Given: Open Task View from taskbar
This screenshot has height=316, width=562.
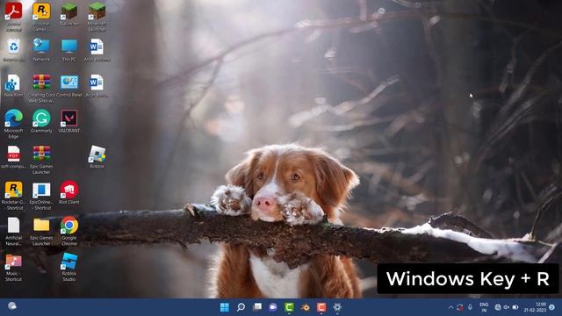Looking at the screenshot, I should pyautogui.click(x=257, y=307).
